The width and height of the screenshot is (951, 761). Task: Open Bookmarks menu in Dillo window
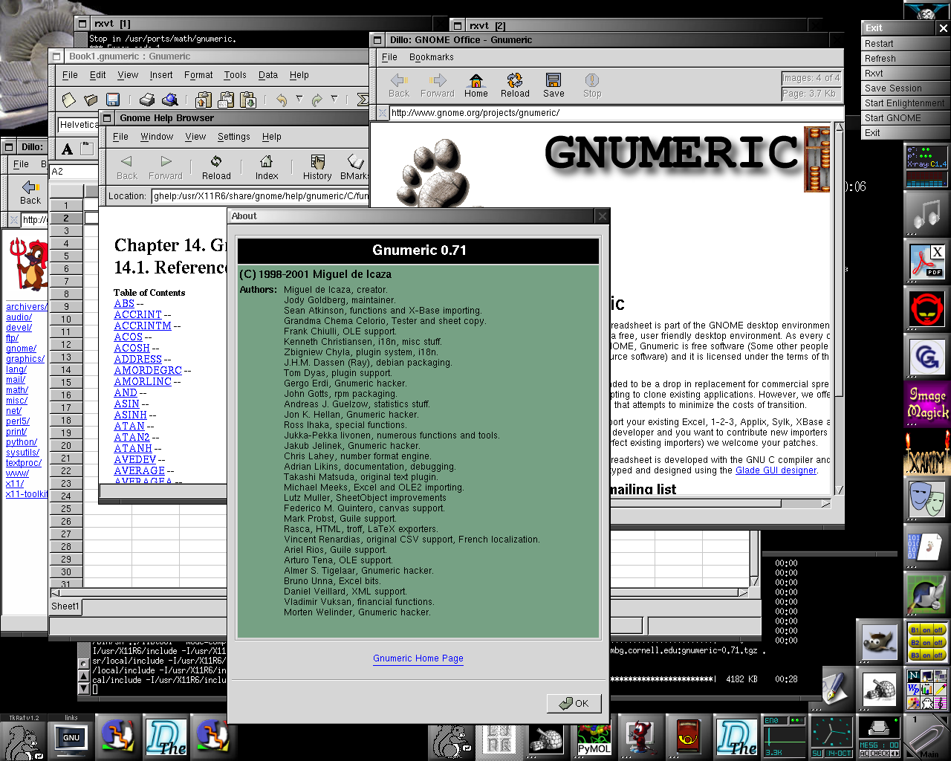click(431, 57)
